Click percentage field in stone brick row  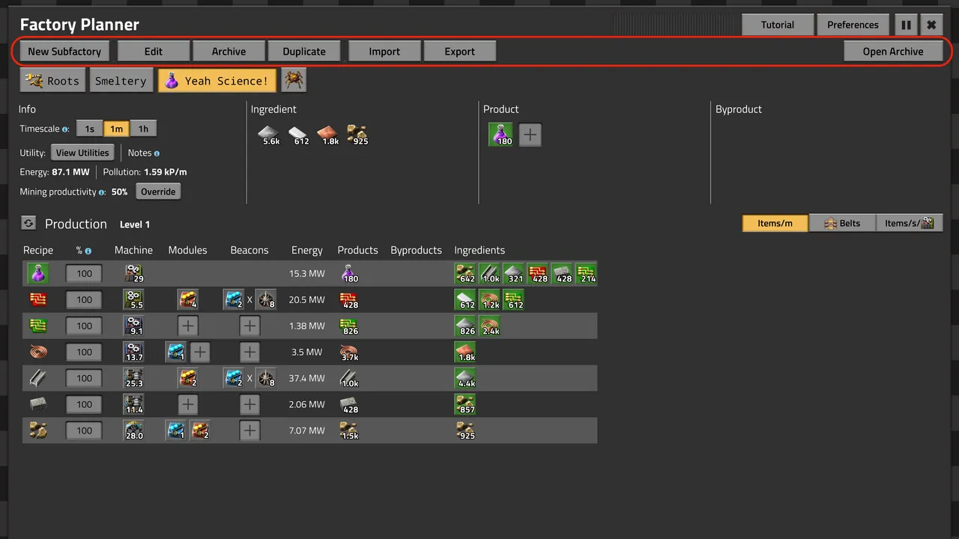(x=84, y=404)
